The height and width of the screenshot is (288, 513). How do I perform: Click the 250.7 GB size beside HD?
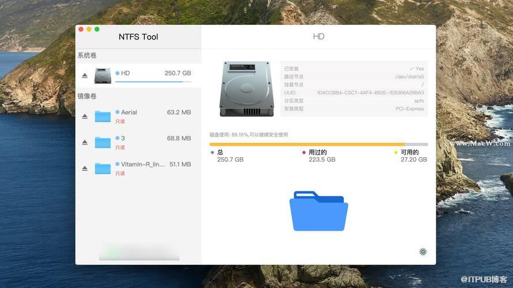[x=178, y=73]
